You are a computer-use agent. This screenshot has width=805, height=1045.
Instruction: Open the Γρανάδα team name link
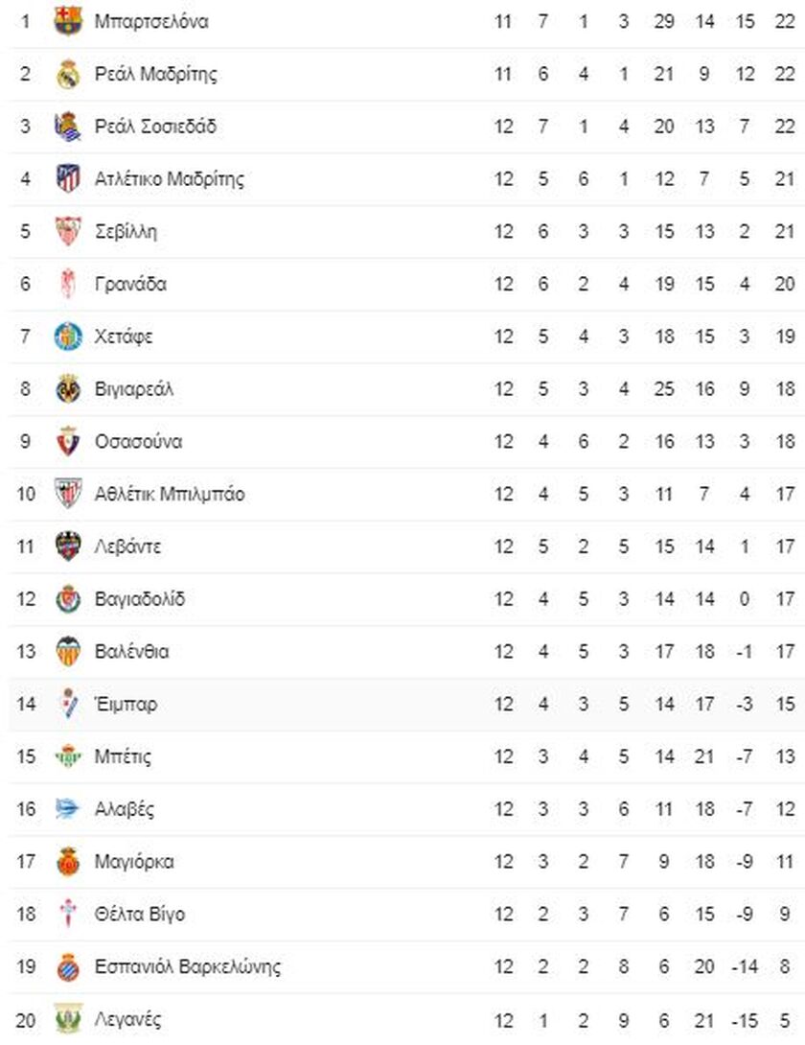click(130, 284)
